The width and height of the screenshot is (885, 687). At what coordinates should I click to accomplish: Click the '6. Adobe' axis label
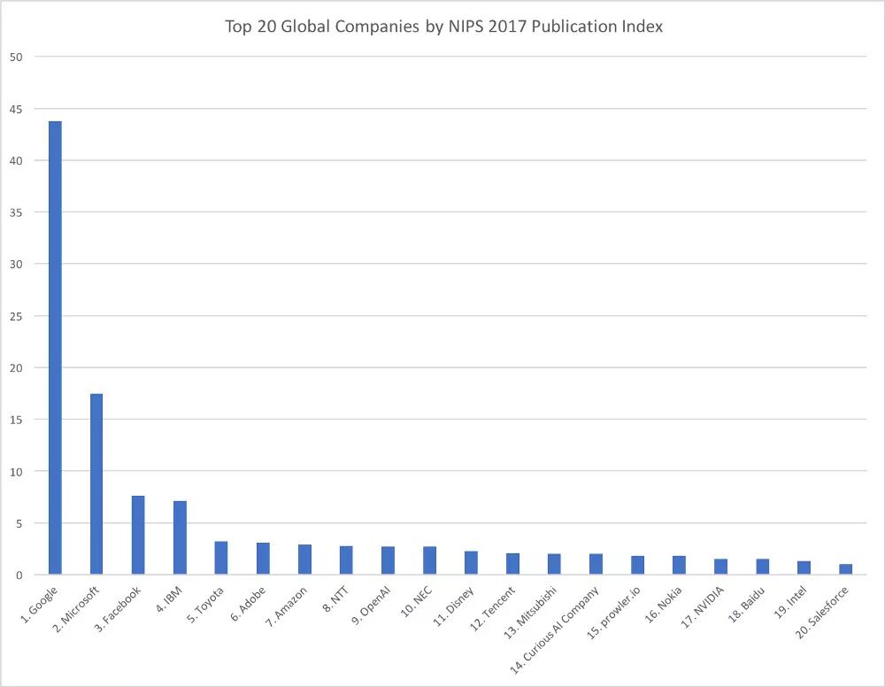(249, 604)
